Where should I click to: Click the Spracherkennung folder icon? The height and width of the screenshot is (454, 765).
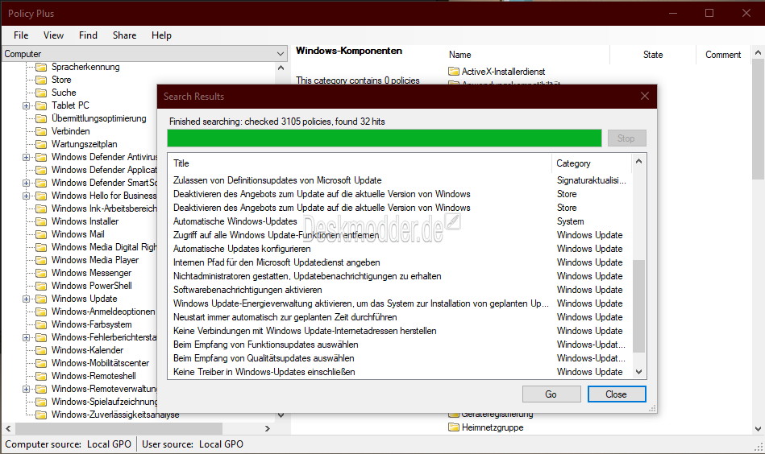[41, 67]
